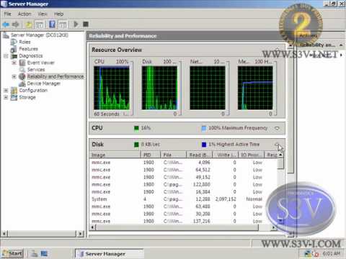
Task: Toggle the action pane toolbar icon
Action: click(x=63, y=24)
